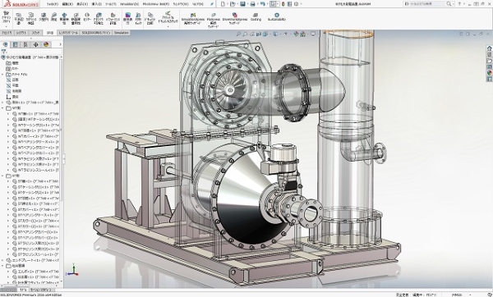Open the ConfigurationManager tab icon in left panel
The width and height of the screenshot is (493, 297).
(25, 44)
